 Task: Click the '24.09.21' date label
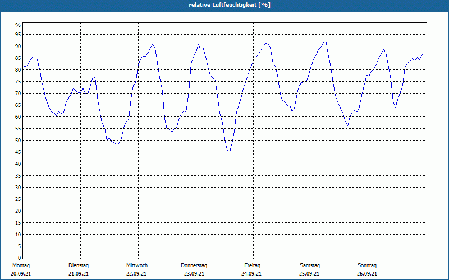(x=251, y=274)
